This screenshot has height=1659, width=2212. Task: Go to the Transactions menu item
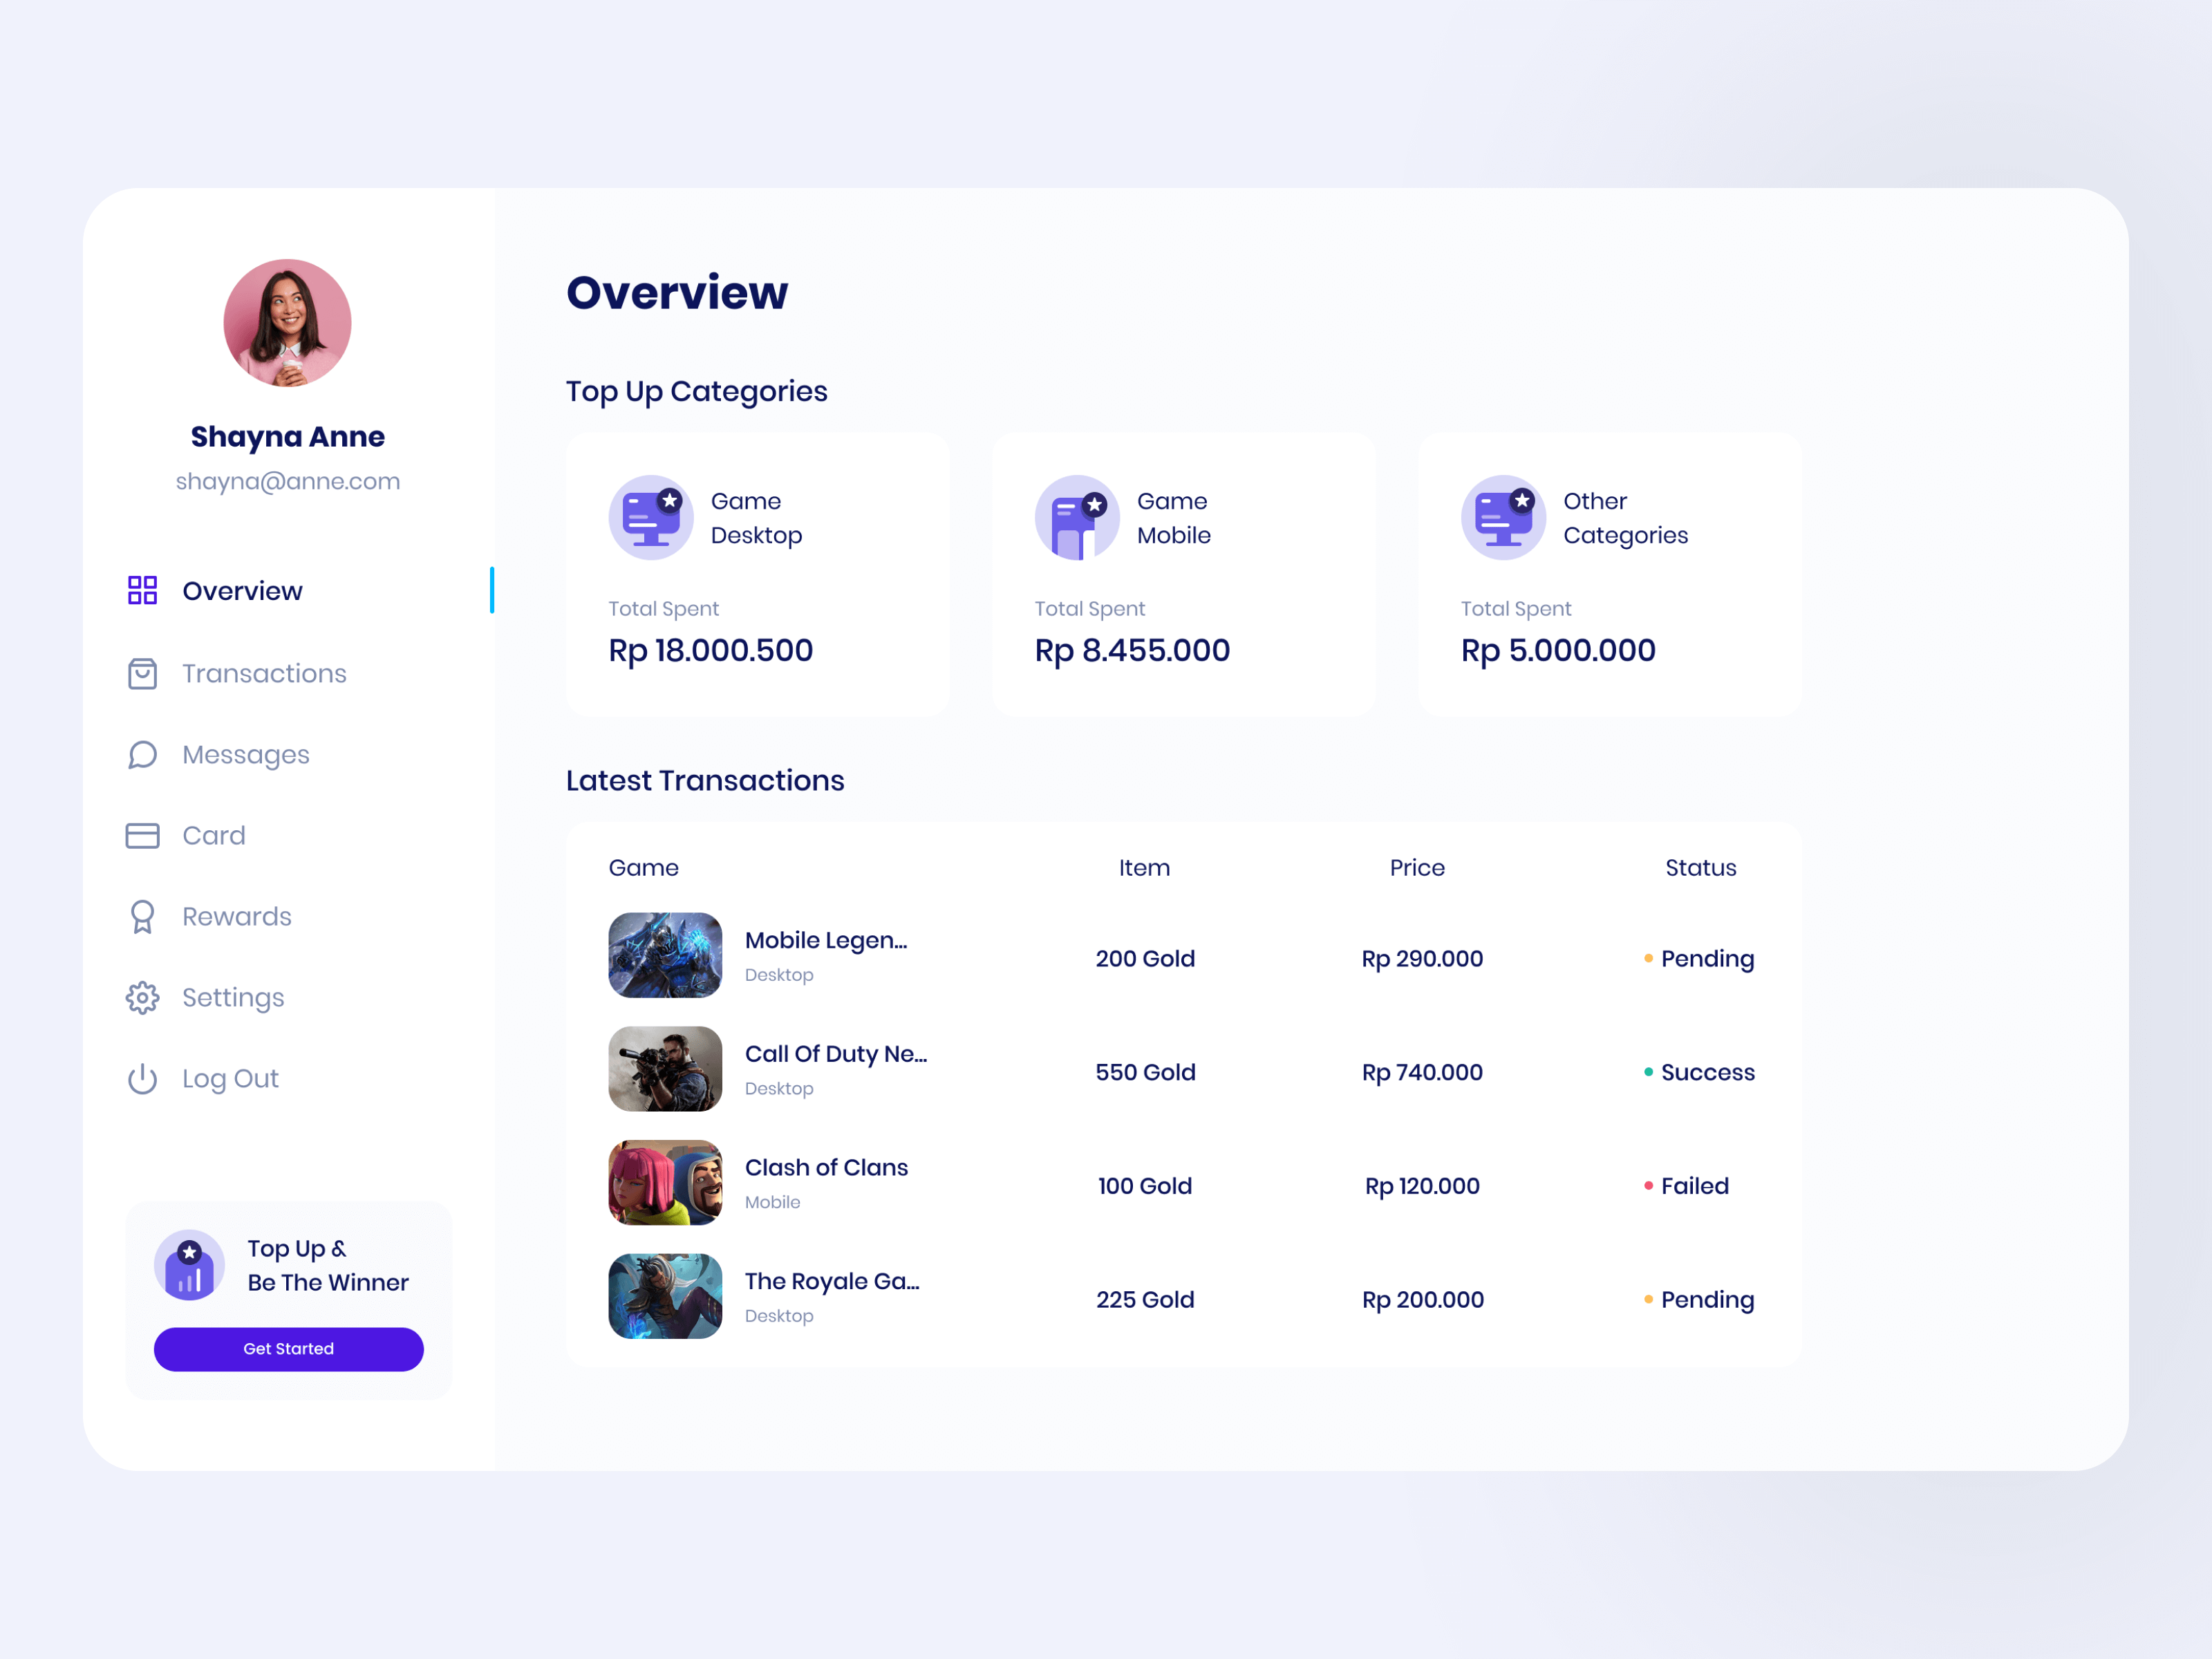point(264,673)
